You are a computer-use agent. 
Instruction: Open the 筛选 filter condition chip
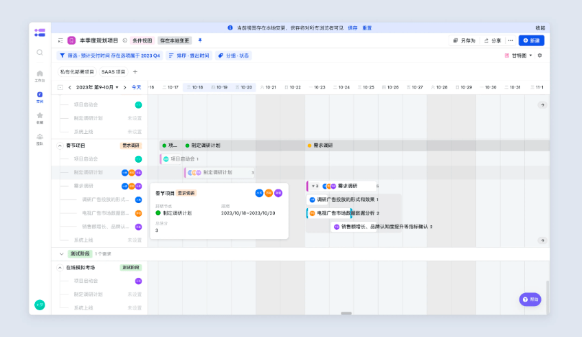click(x=110, y=56)
